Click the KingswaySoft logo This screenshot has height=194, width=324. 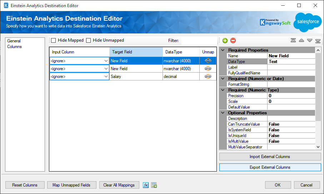[x=275, y=22]
